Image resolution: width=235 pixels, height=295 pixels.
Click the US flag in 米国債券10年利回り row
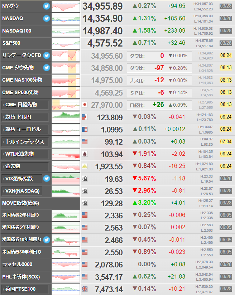tap(85, 240)
